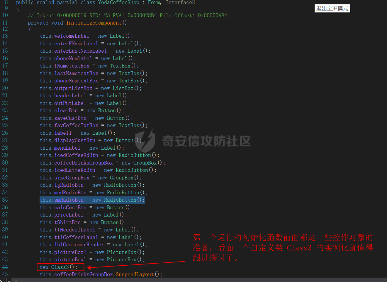The height and width of the screenshot is (282, 387).
Task: Click the pictureBox2 field name
Action: (70, 252)
